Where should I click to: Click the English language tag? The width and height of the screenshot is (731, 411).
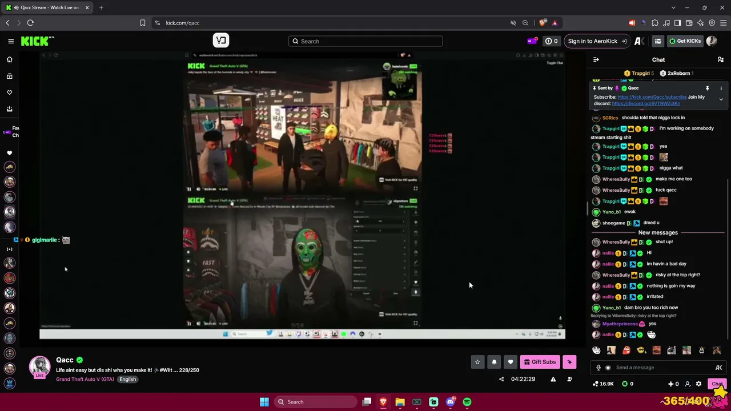(128, 380)
